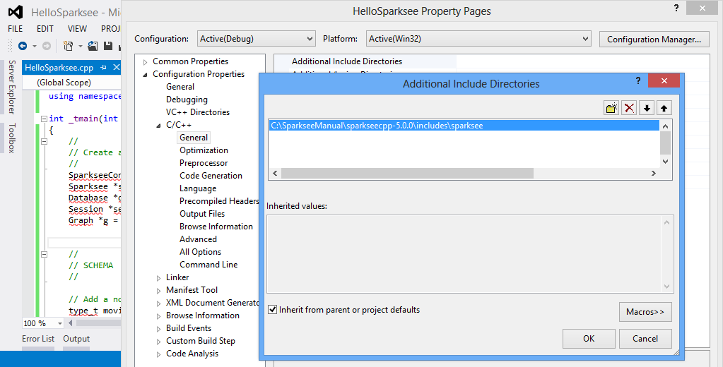The width and height of the screenshot is (723, 367).
Task: Select Output Files in the property tree
Action: (202, 214)
